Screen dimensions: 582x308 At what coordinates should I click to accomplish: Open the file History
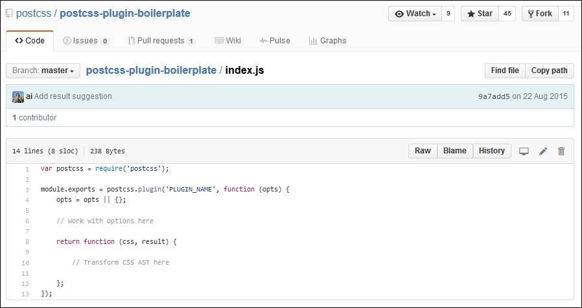coord(492,151)
